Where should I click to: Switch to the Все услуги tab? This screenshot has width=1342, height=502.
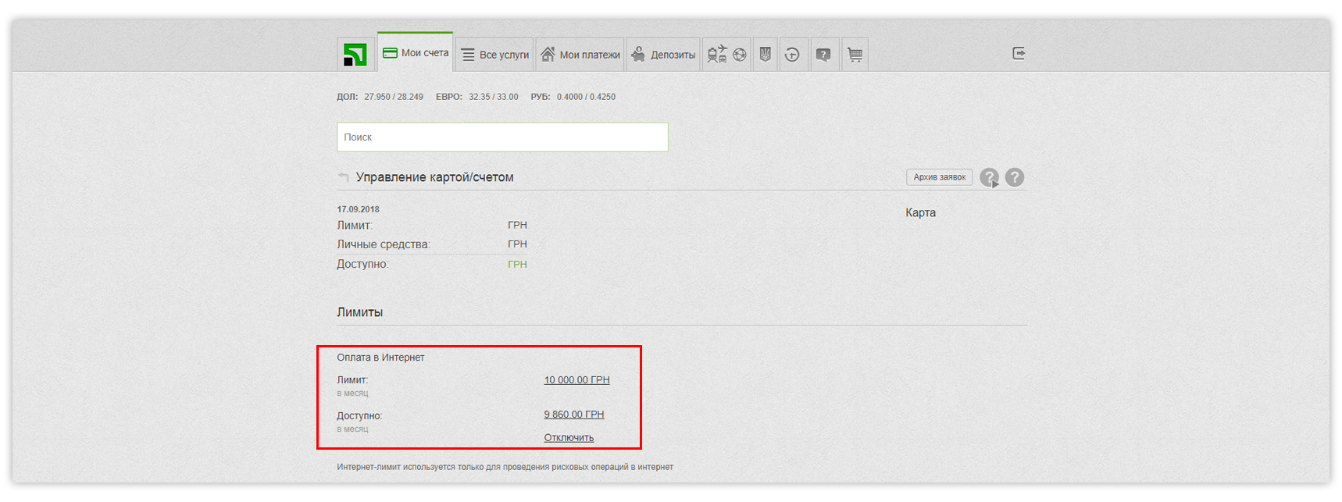494,55
